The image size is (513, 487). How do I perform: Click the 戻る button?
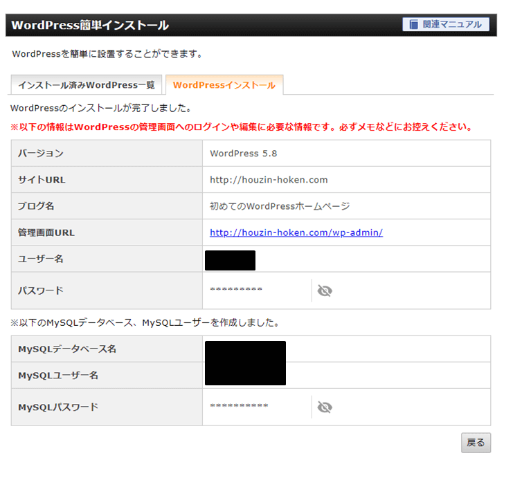[x=476, y=443]
